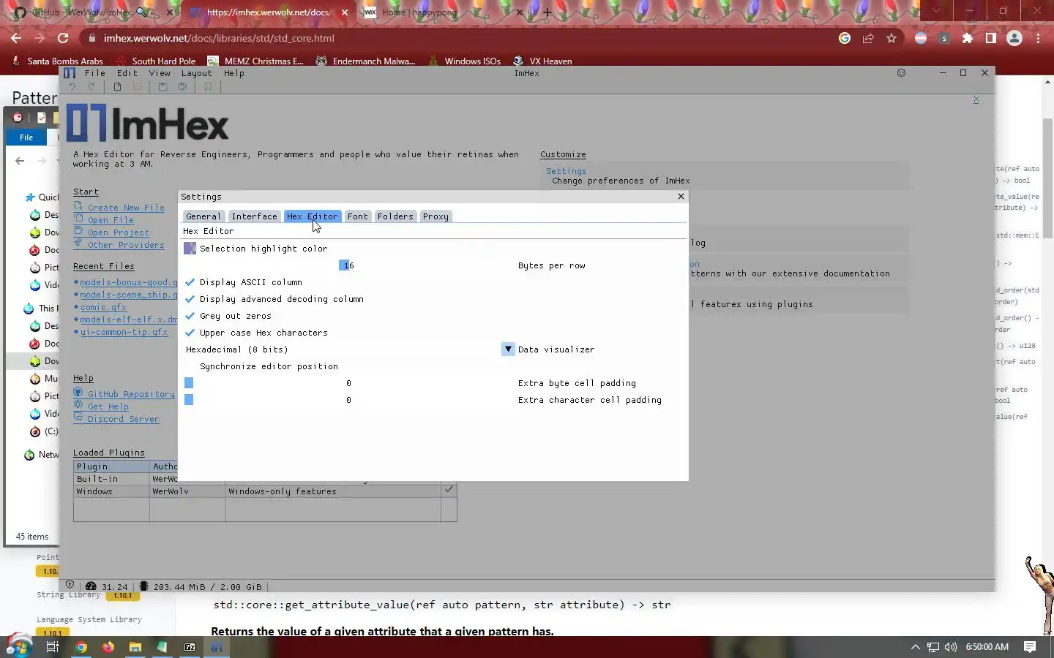
Task: Click the Bytes per row value field
Action: (348, 265)
